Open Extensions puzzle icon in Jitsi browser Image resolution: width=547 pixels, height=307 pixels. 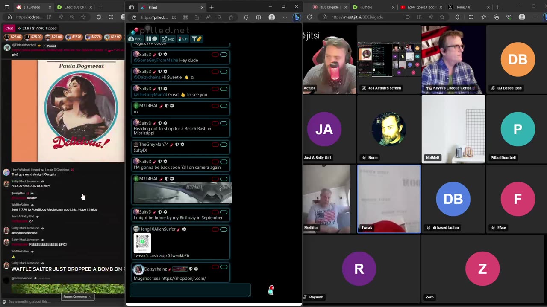coord(458,17)
